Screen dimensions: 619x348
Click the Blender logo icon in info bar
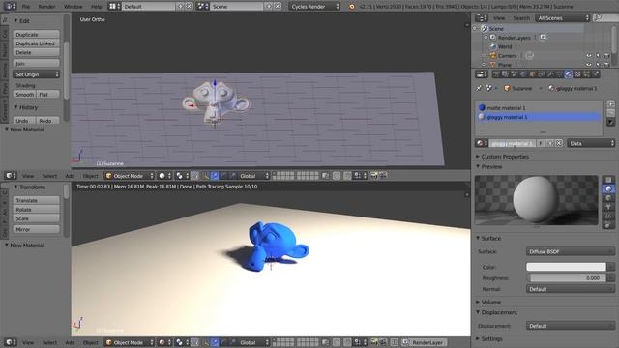click(351, 7)
